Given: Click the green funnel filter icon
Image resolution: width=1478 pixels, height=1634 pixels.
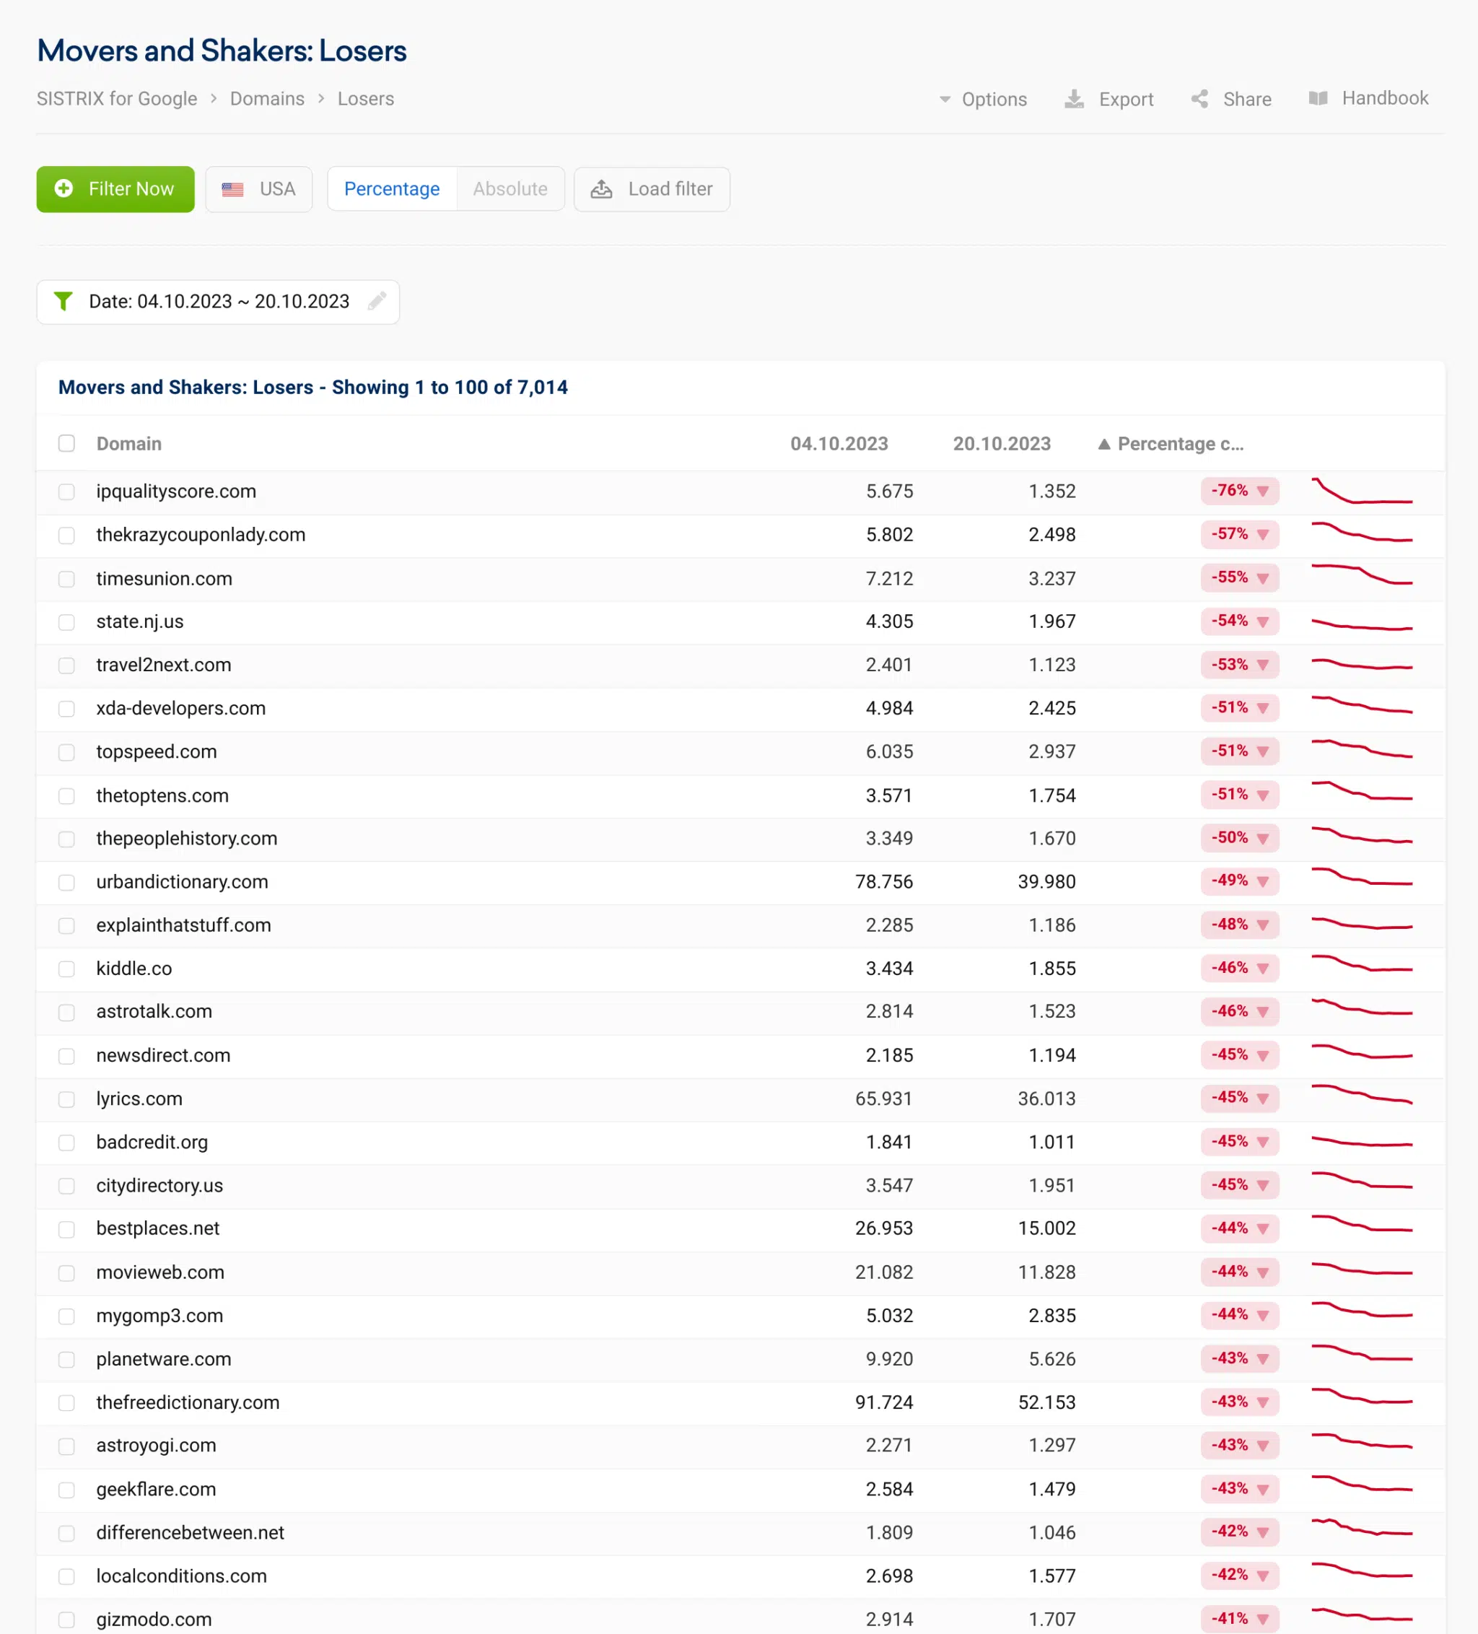Looking at the screenshot, I should click(x=64, y=302).
